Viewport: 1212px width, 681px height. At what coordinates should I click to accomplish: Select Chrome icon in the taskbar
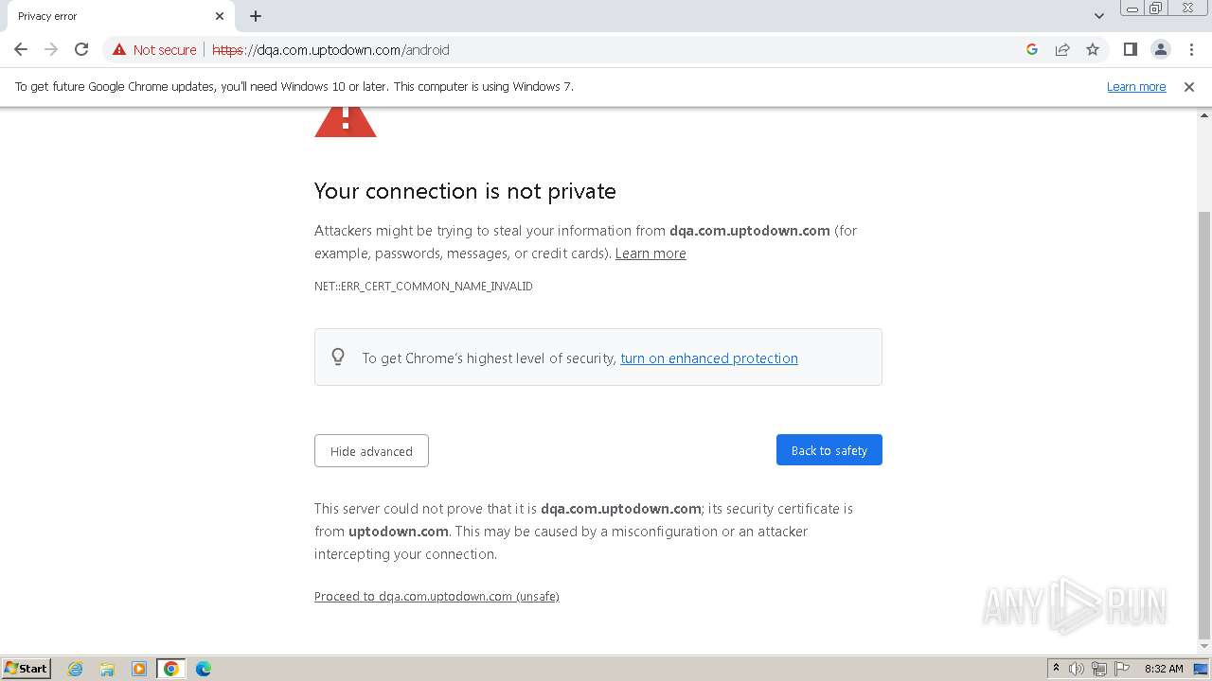click(170, 669)
